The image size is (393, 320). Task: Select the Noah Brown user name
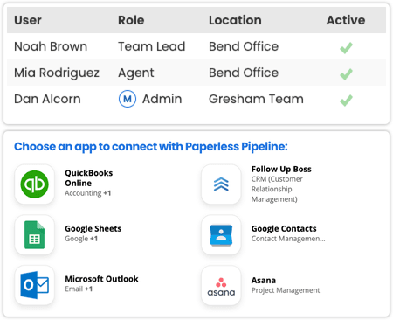(51, 46)
